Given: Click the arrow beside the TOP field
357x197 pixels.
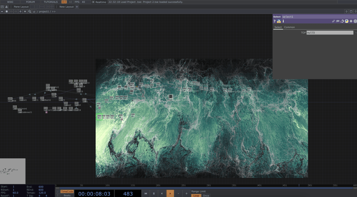Looking at the screenshot, I should (x=355, y=33).
